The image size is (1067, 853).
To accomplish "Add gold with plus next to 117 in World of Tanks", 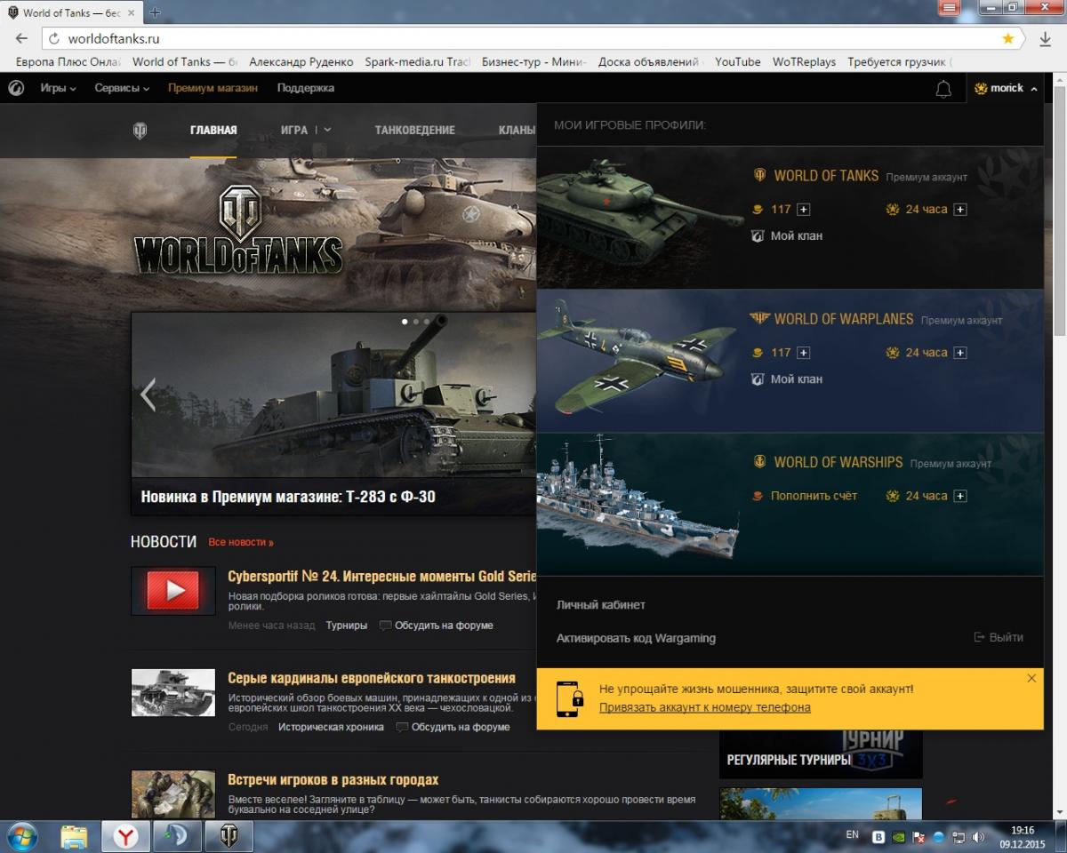I will coord(804,210).
